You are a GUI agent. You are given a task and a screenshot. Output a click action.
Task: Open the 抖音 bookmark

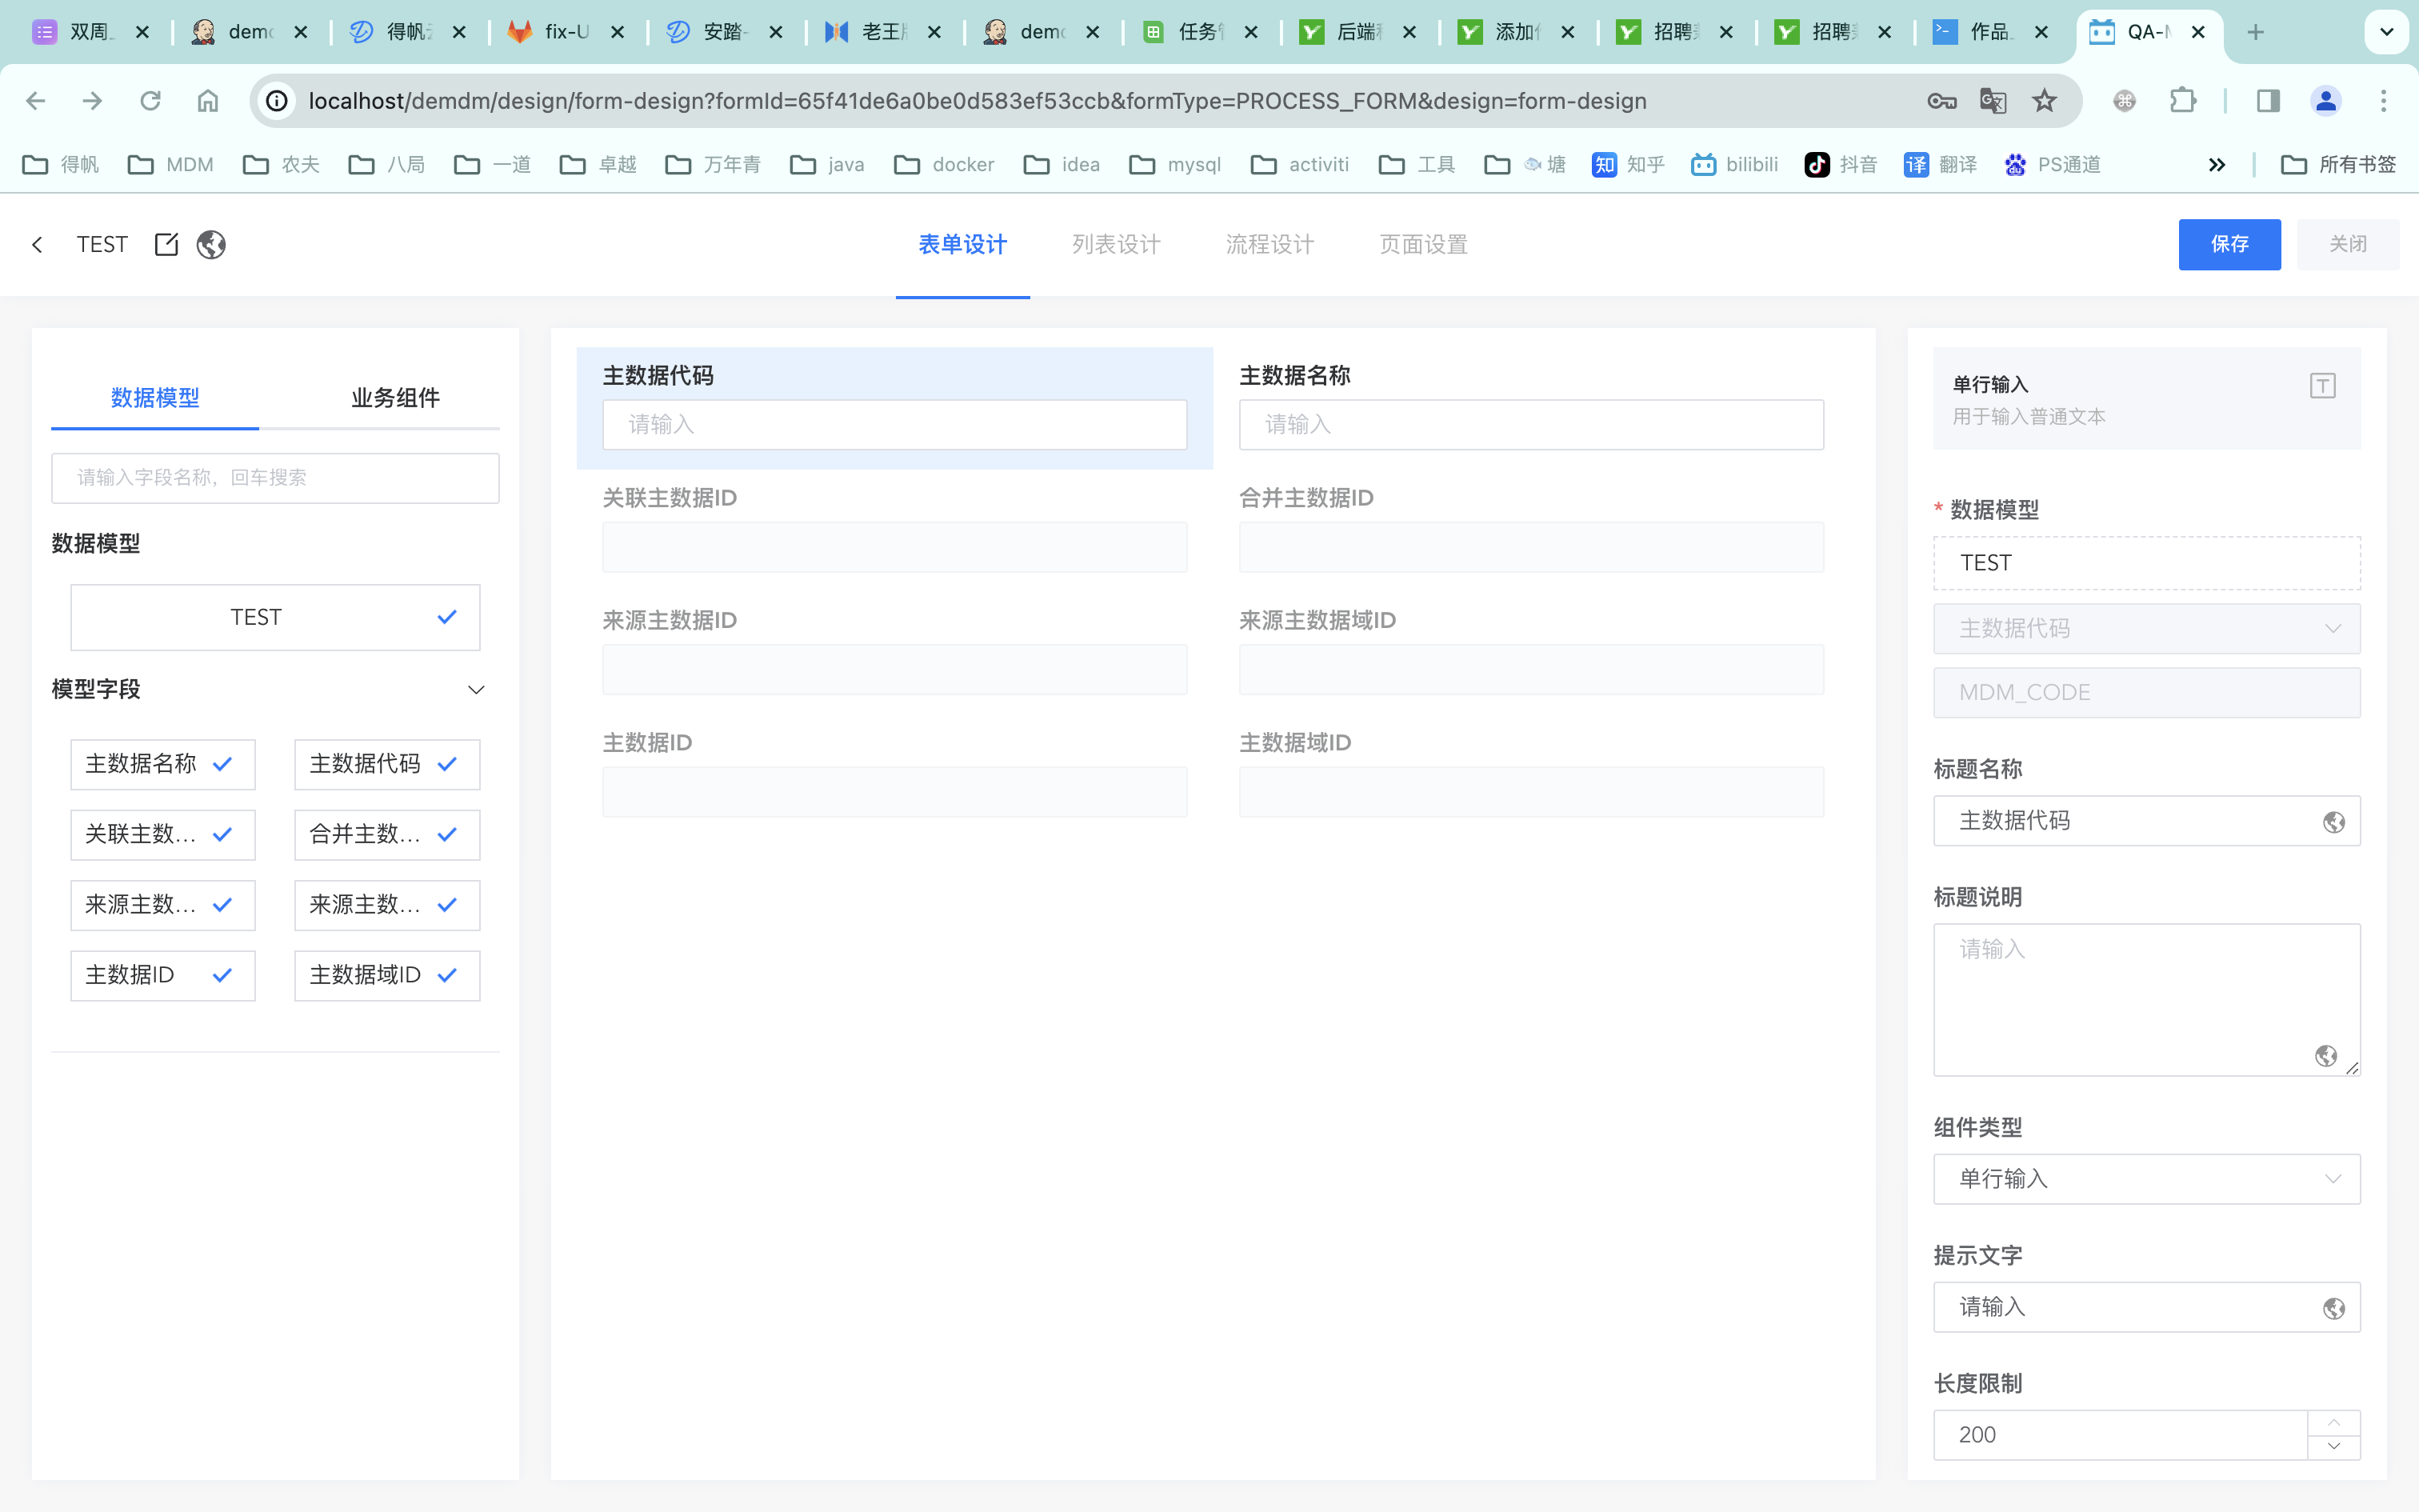pyautogui.click(x=1840, y=164)
